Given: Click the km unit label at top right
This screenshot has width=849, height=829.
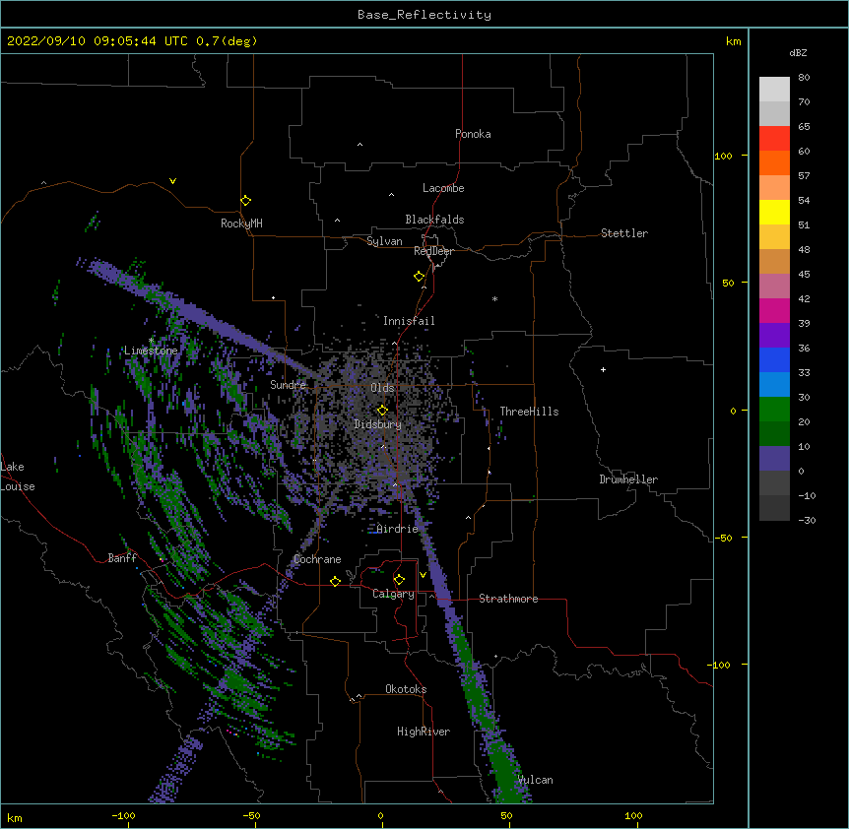Looking at the screenshot, I should 733,41.
